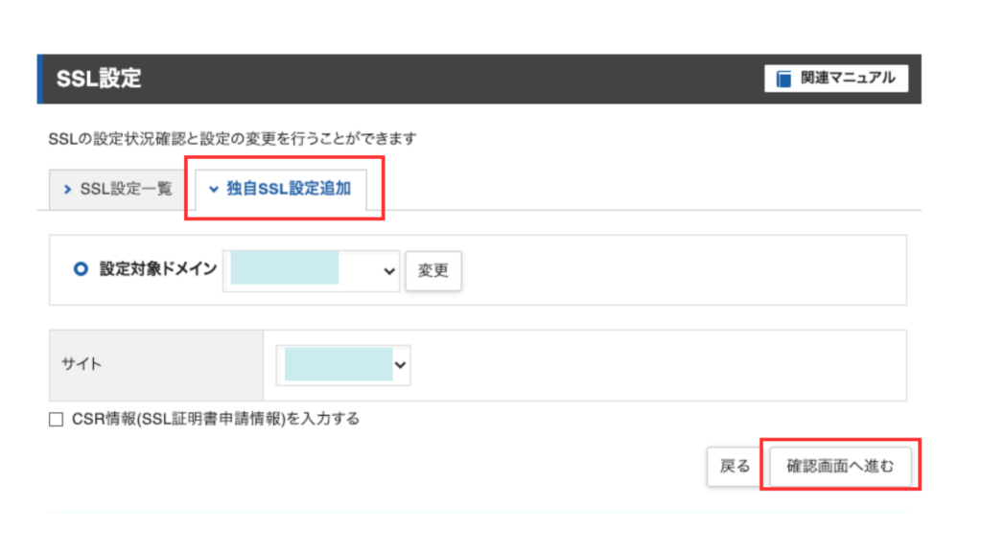
Task: Click the CSR情報(SSL証明書申請情報)を入力する label
Action: click(216, 419)
